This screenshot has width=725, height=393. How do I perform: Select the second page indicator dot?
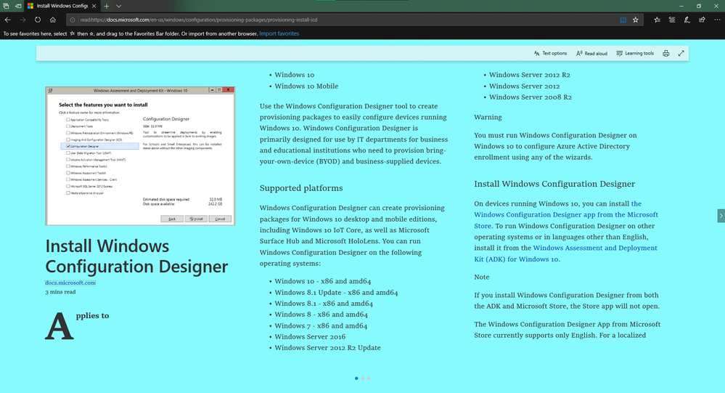click(x=363, y=378)
